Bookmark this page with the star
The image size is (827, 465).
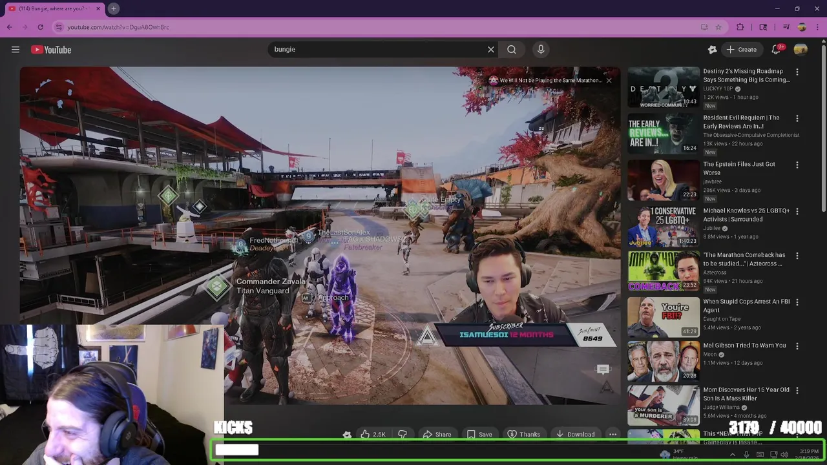(x=718, y=27)
